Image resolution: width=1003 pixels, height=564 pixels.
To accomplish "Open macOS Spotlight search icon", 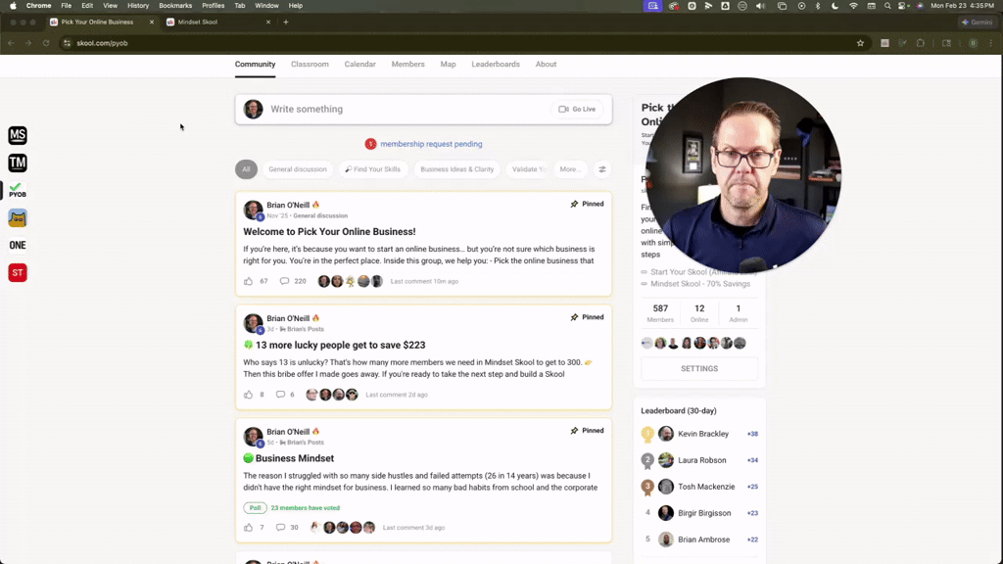I will (887, 6).
